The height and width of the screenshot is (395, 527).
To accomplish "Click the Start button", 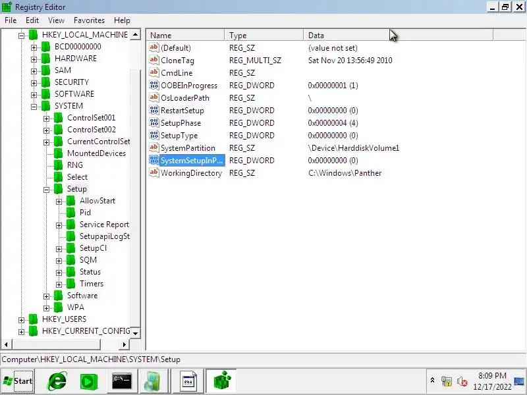I will 18,381.
